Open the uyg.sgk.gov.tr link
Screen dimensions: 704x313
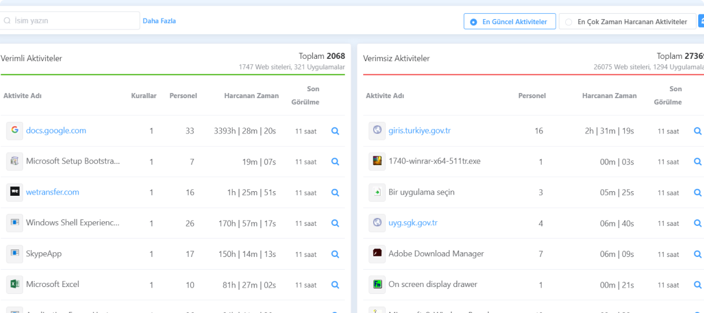click(x=413, y=223)
